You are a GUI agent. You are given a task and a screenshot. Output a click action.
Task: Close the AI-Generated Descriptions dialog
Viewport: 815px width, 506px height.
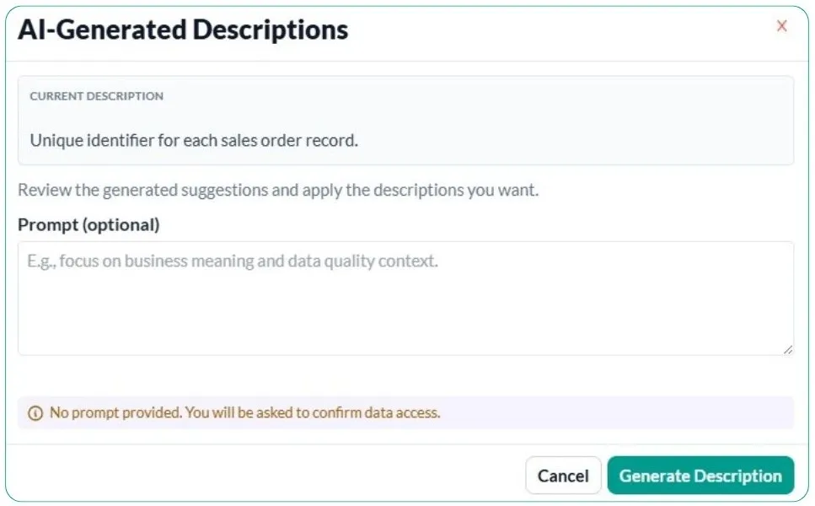click(x=781, y=26)
